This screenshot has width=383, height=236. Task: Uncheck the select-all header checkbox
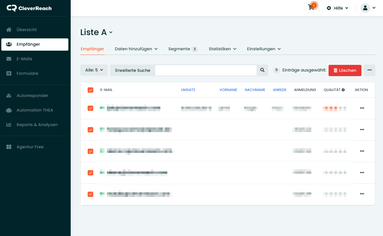click(90, 90)
